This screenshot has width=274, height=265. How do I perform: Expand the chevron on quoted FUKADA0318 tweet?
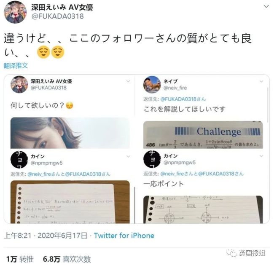point(128,81)
